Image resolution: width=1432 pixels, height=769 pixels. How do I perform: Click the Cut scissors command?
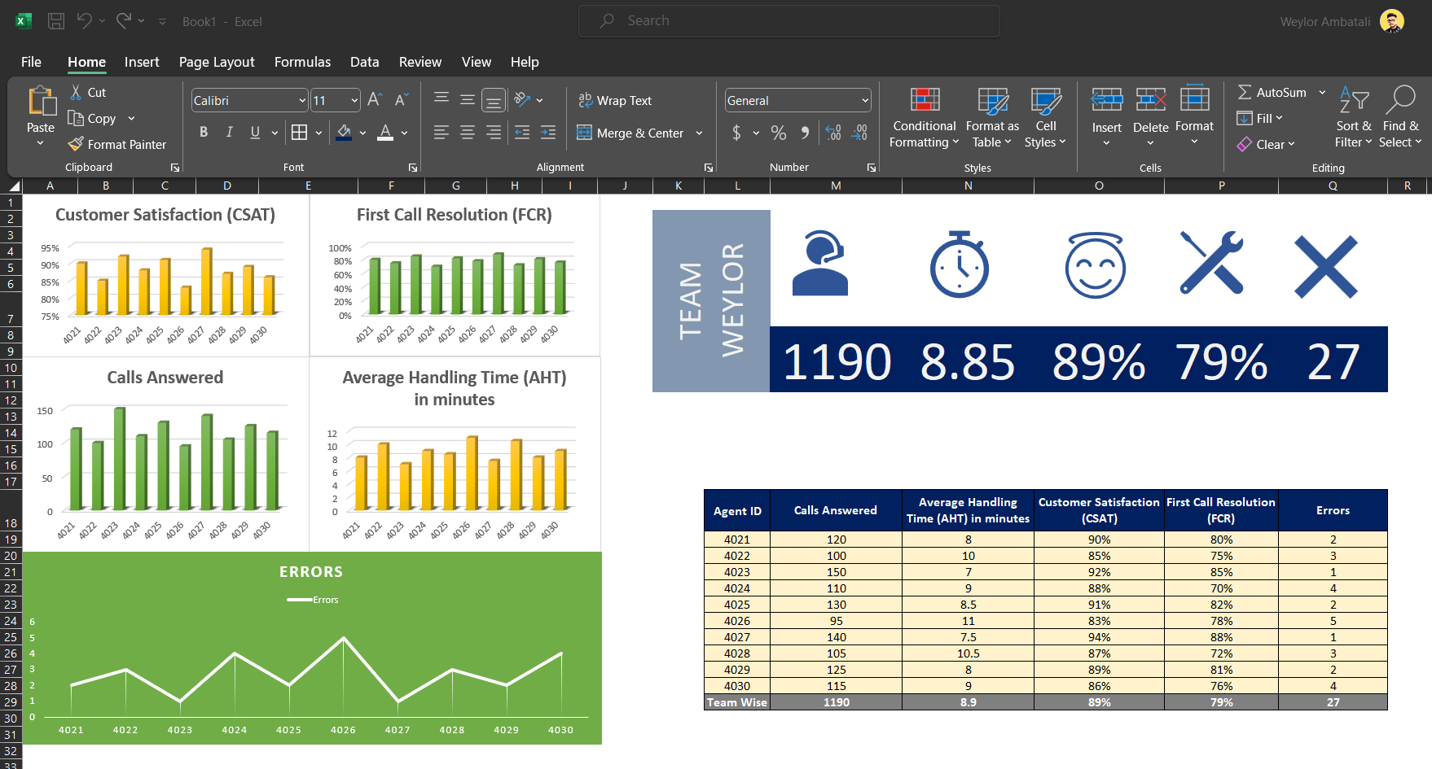88,92
